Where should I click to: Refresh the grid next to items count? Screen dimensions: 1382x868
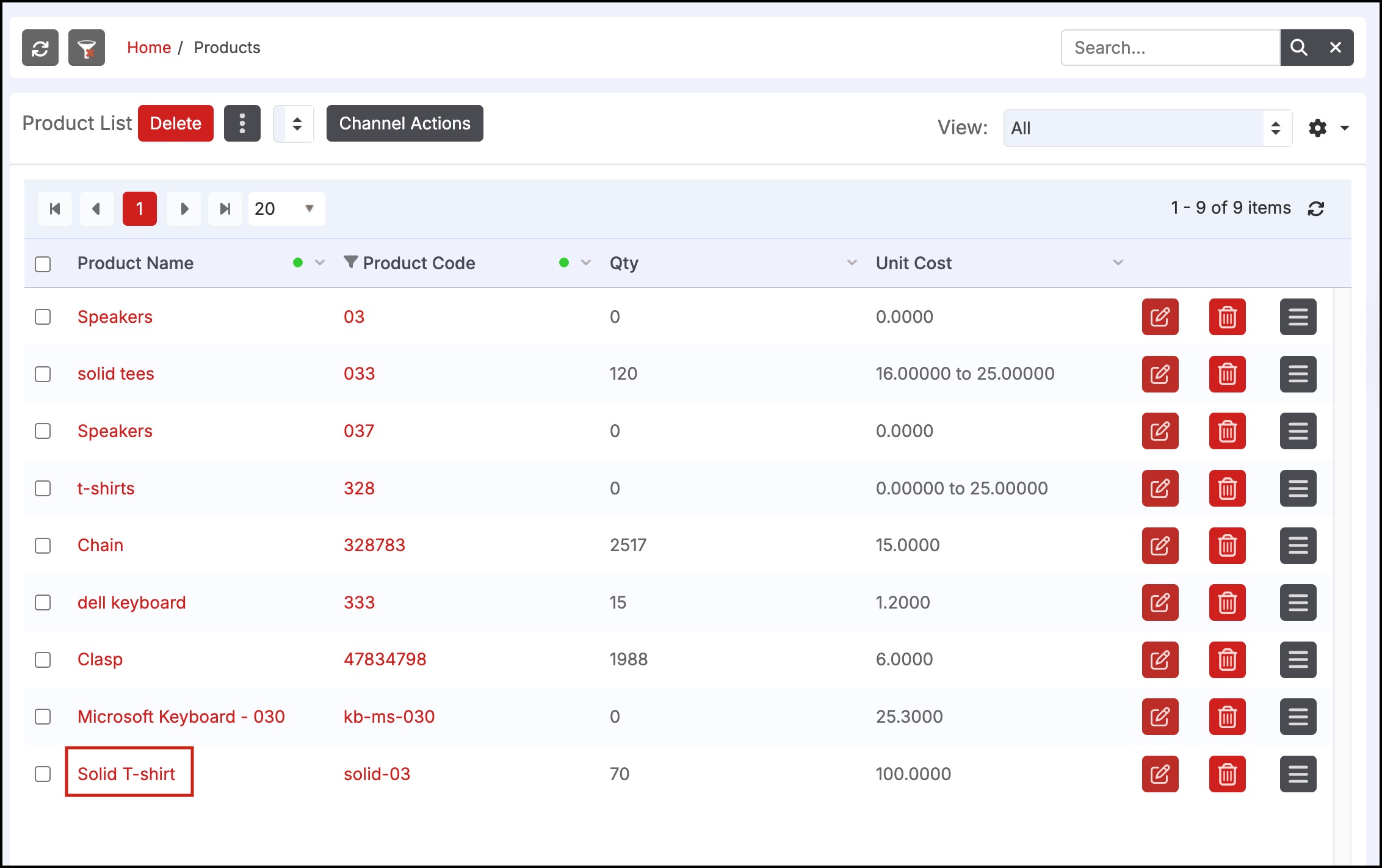(x=1316, y=209)
